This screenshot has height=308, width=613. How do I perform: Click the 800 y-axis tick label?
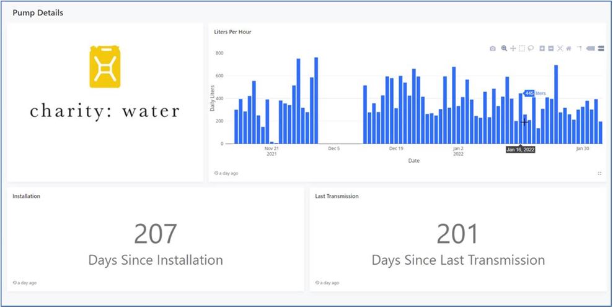click(x=219, y=53)
